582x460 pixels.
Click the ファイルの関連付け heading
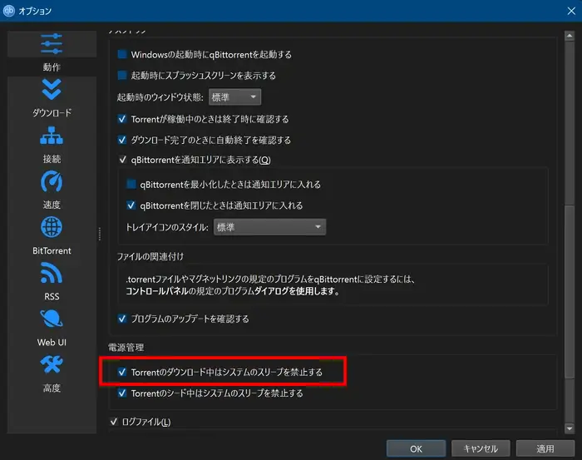click(150, 256)
